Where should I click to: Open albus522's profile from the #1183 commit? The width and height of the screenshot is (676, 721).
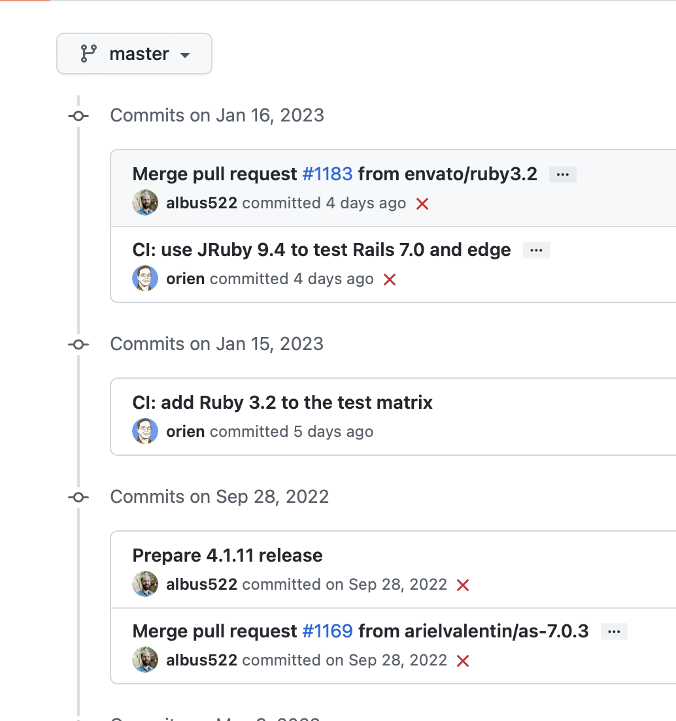pos(202,203)
